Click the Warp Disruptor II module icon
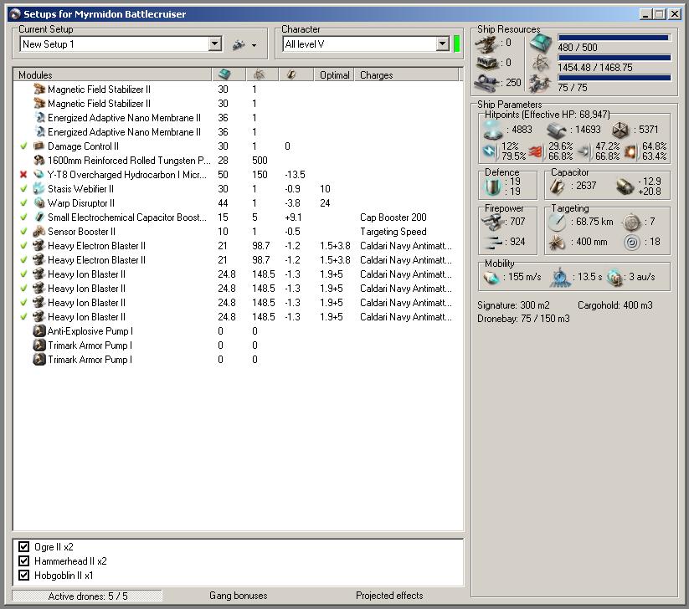 (x=39, y=203)
